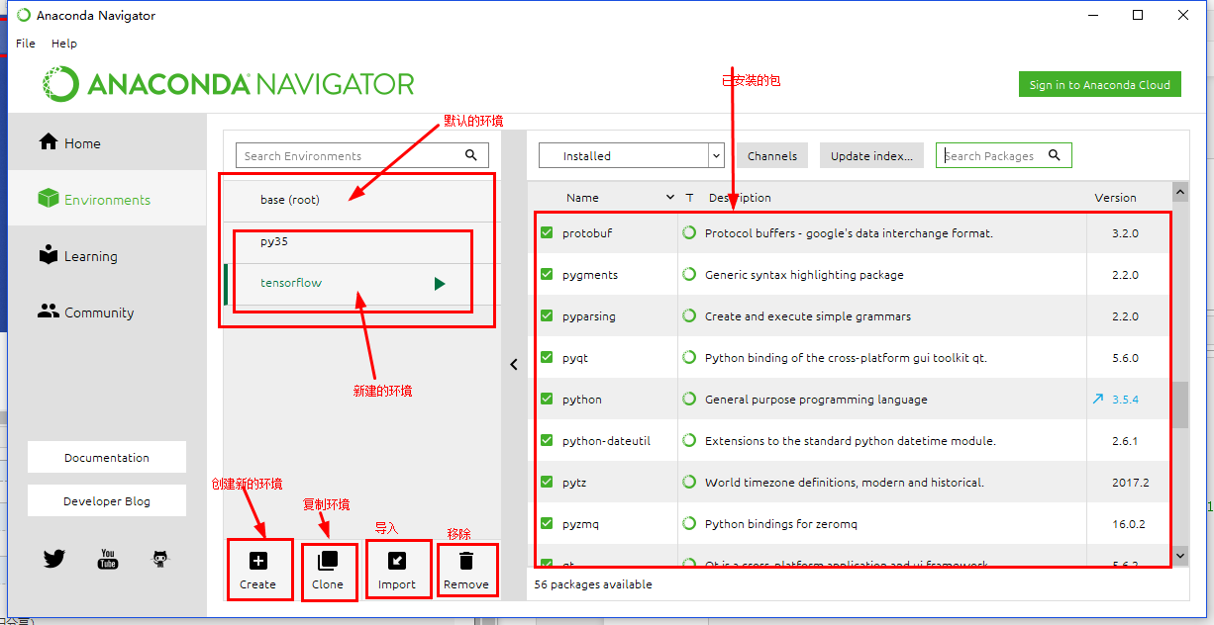Viewport: 1214px width, 625px height.
Task: Click the Description column header
Action: (x=740, y=198)
